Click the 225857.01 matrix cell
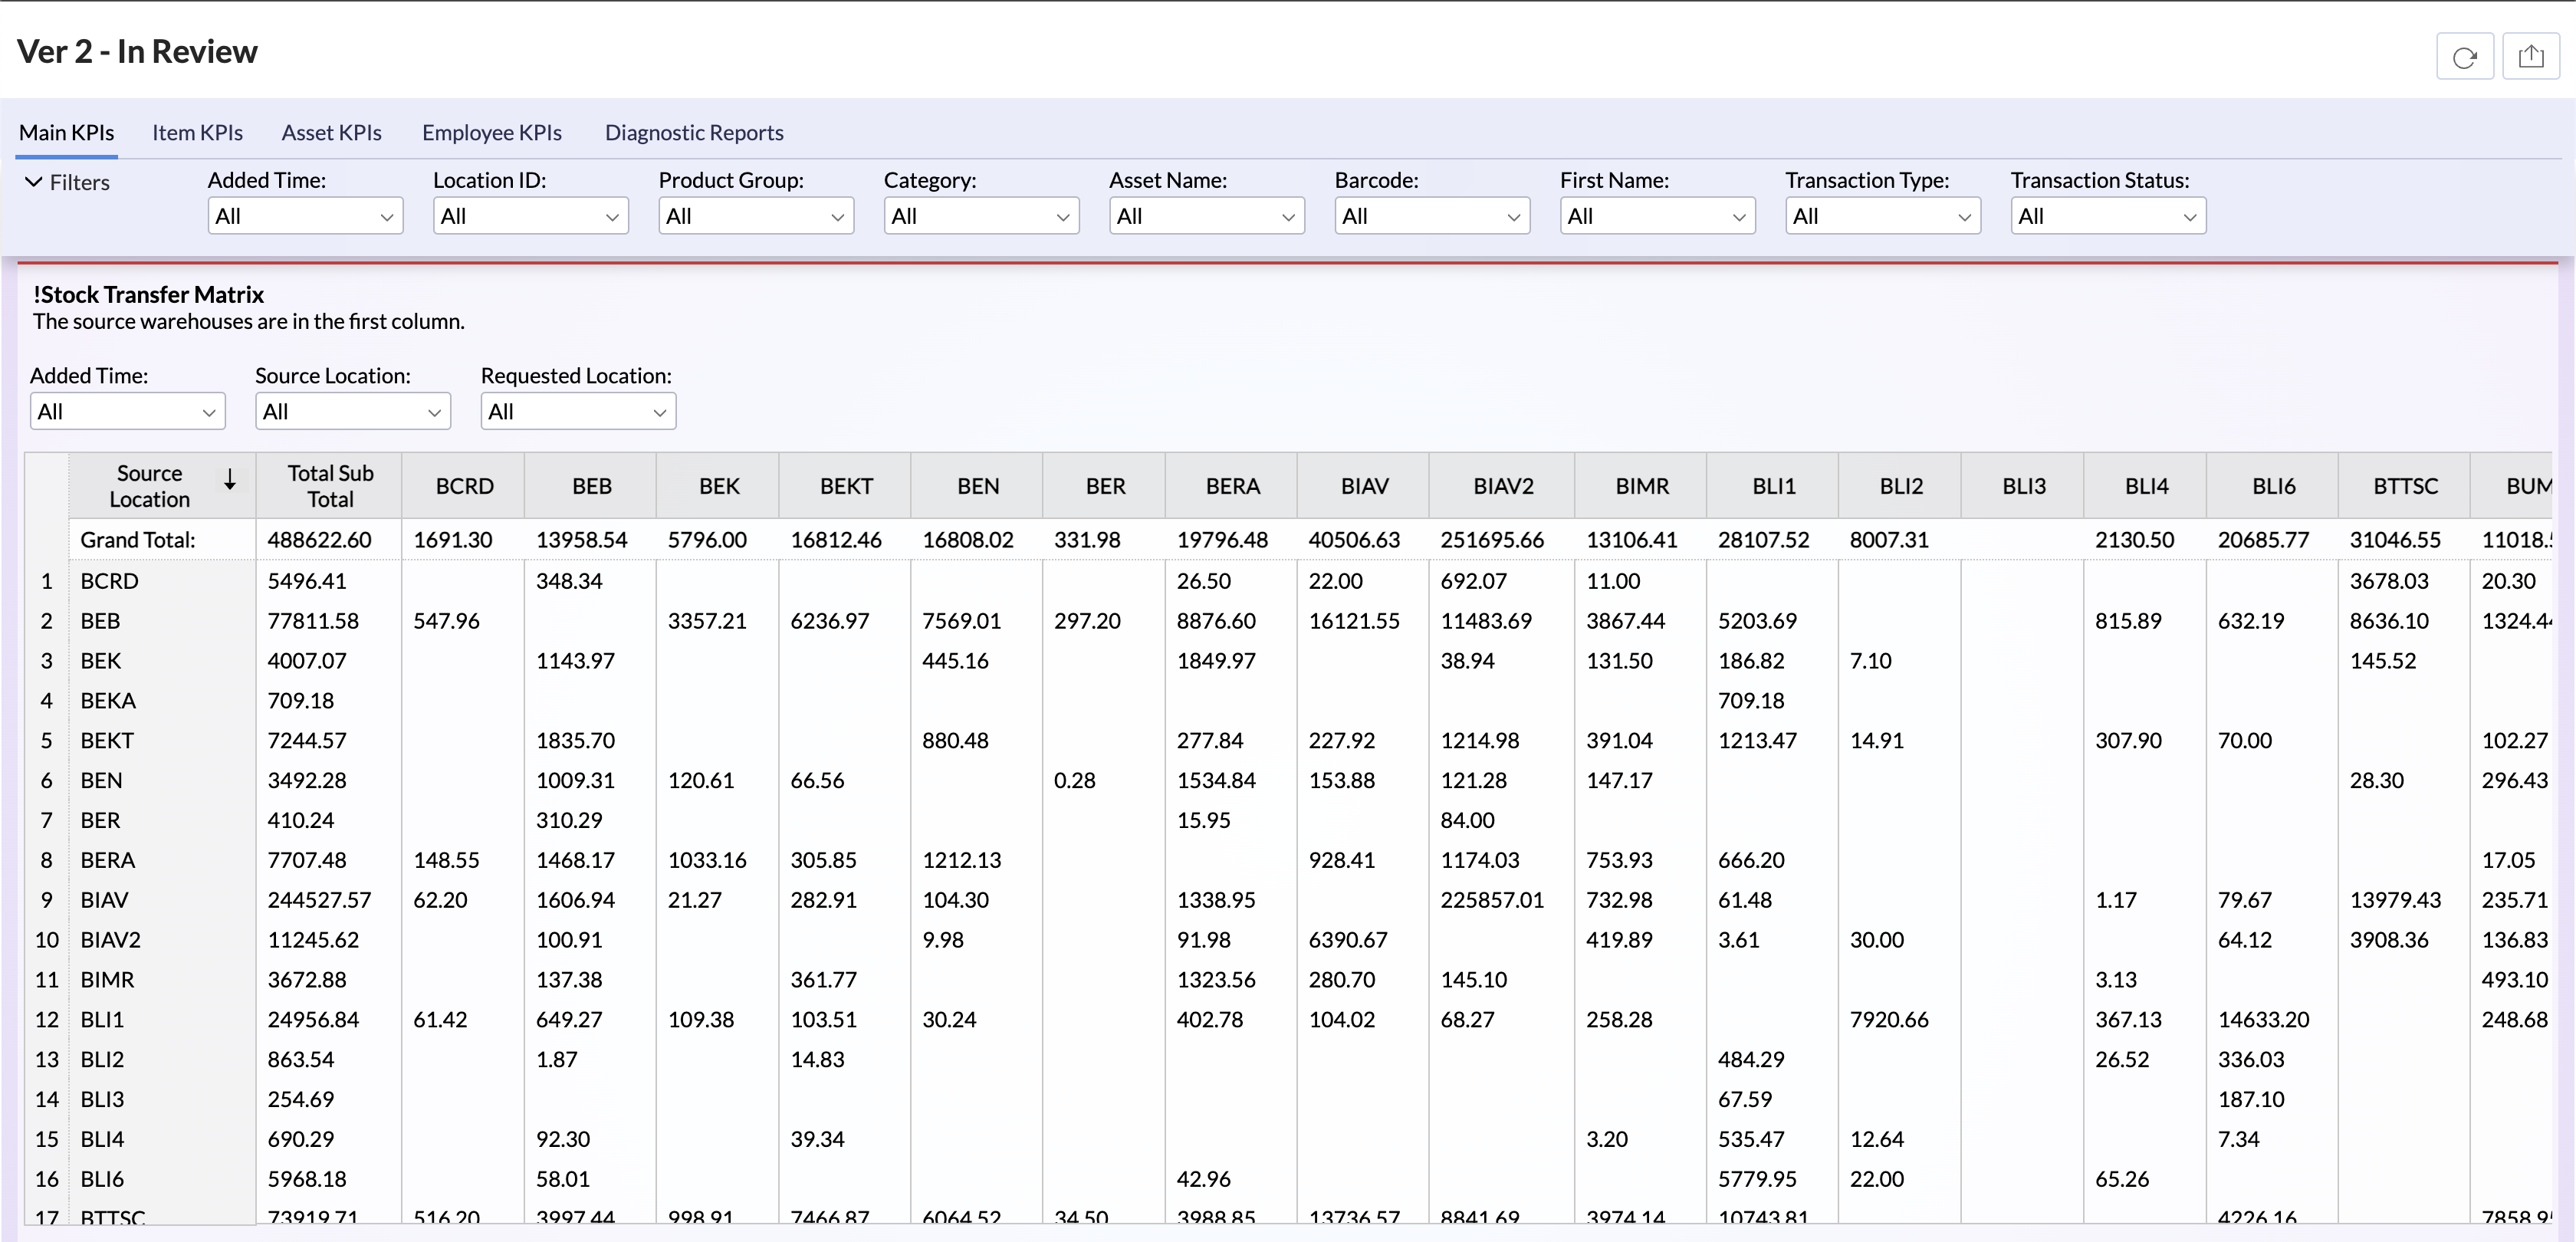 (x=1491, y=900)
